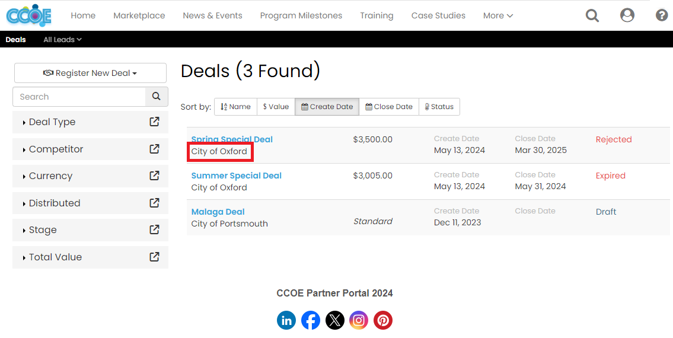This screenshot has width=673, height=338.
Task: Pop out the Competitor filter
Action: coord(155,149)
